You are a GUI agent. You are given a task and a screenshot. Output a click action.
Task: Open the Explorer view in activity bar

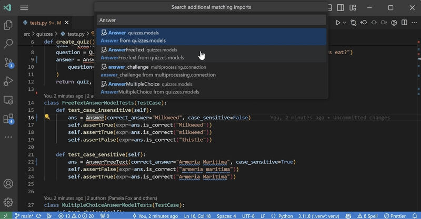8,25
